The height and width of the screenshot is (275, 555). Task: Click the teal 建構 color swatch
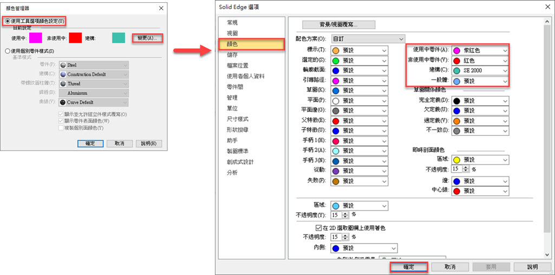click(119, 38)
